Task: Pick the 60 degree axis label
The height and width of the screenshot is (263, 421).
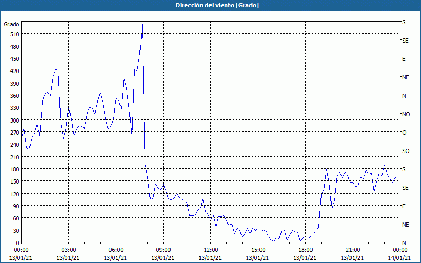Action: pyautogui.click(x=16, y=218)
